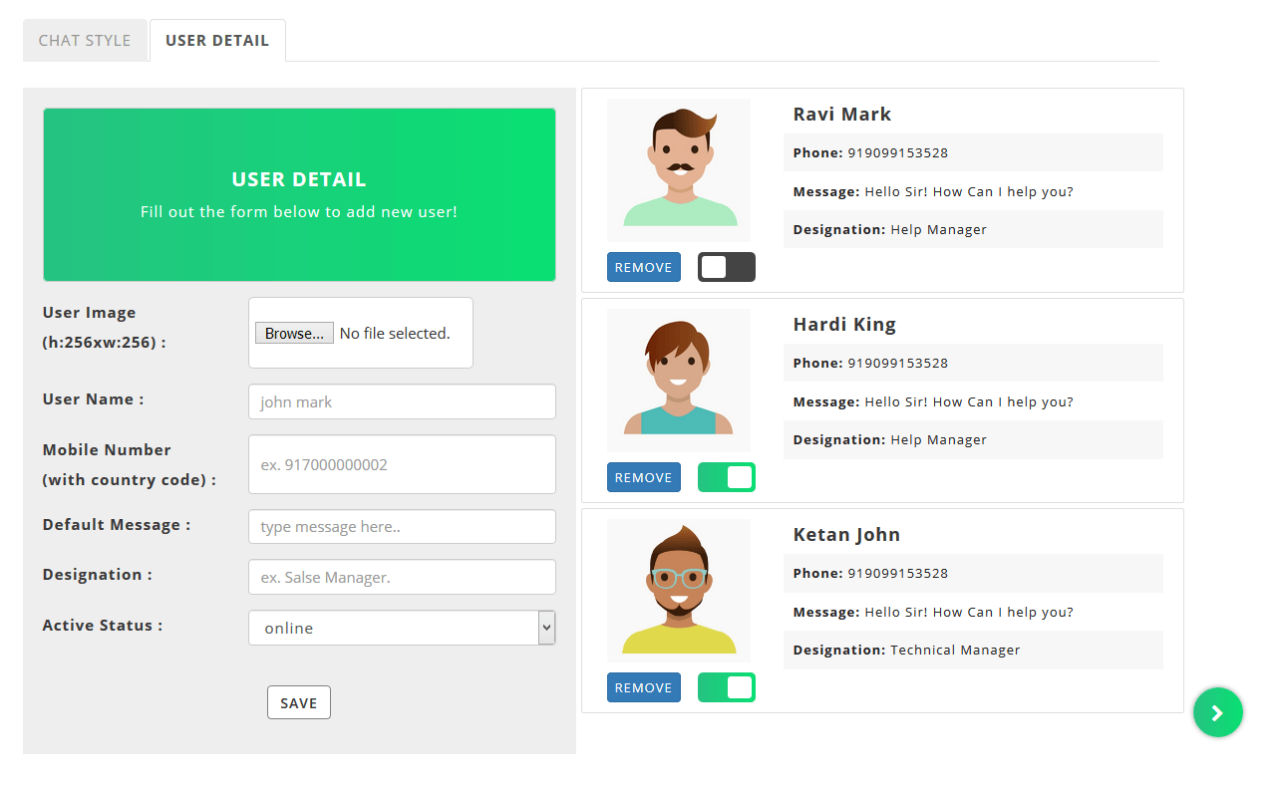Switch to the Chat Style tab
Viewport: 1278px width, 789px height.
tap(85, 41)
